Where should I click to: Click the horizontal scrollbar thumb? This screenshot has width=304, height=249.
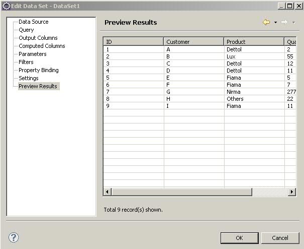coord(181,192)
